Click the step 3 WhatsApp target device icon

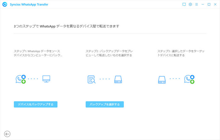(189, 79)
